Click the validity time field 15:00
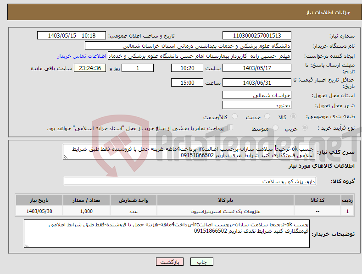Viewport: 362px width, 274px height. point(187,82)
